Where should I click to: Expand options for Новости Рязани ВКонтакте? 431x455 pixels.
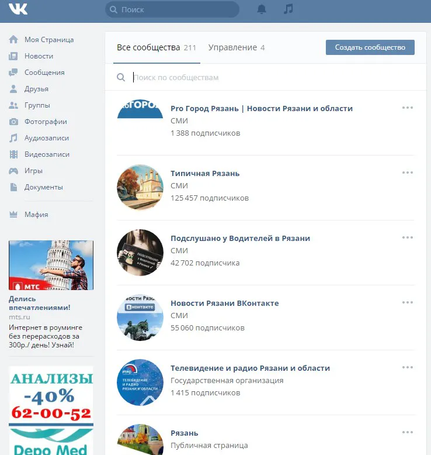click(407, 302)
